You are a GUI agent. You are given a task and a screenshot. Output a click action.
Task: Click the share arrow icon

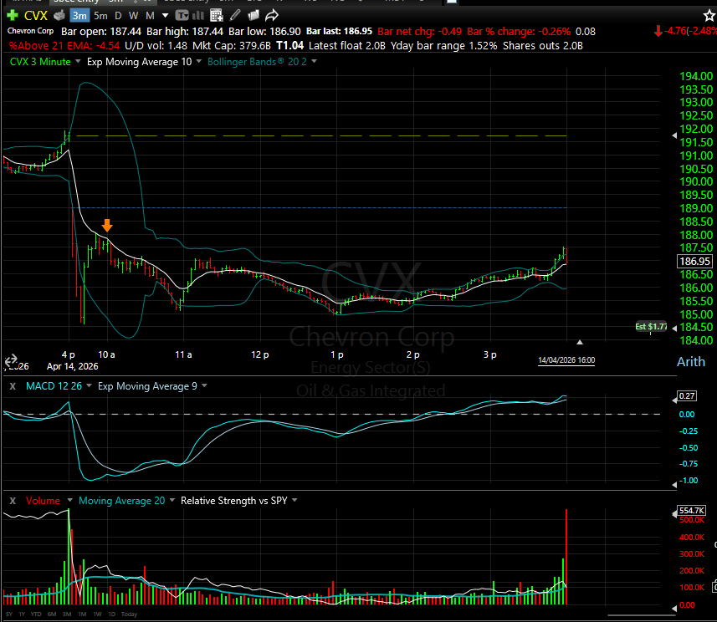tap(272, 16)
